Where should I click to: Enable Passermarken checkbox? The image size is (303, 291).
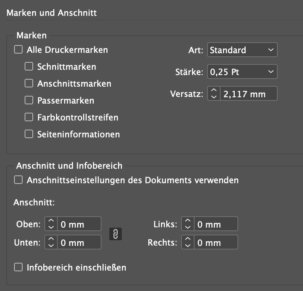(29, 100)
